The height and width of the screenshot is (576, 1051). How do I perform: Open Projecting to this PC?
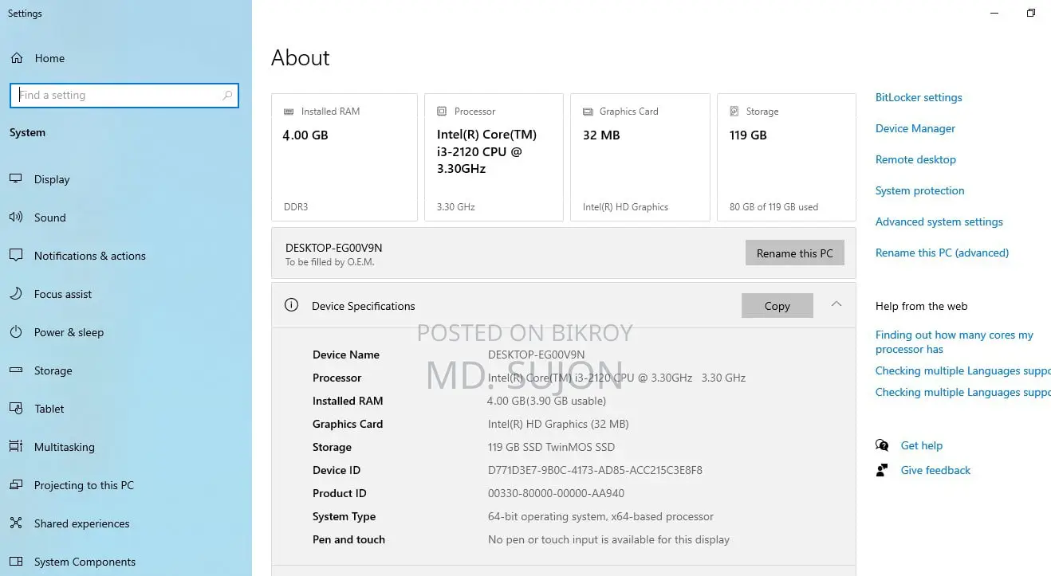pos(84,485)
